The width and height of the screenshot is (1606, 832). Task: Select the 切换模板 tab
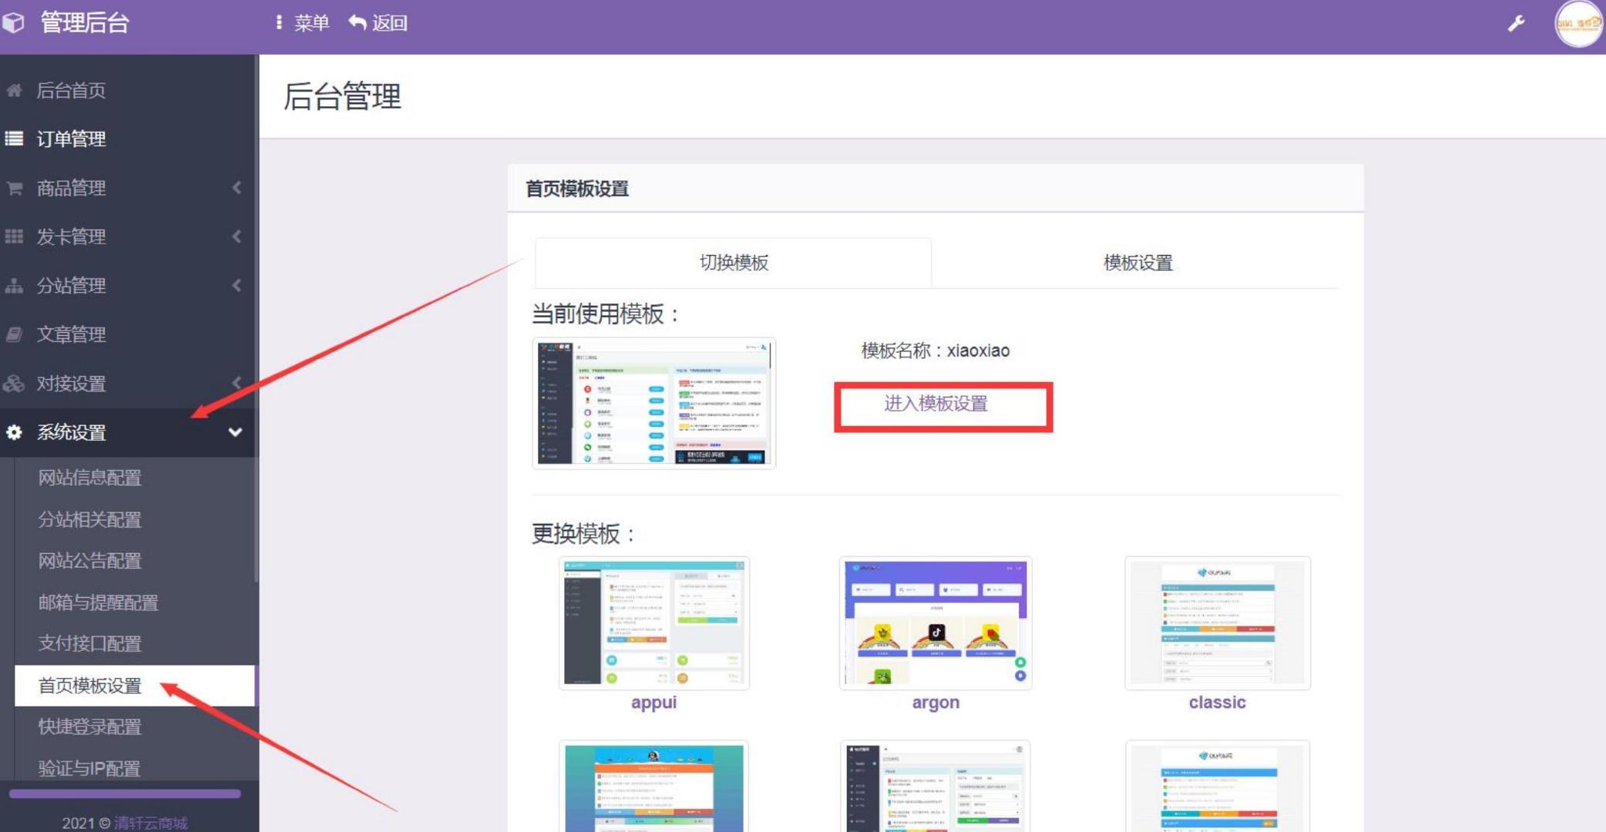[732, 262]
